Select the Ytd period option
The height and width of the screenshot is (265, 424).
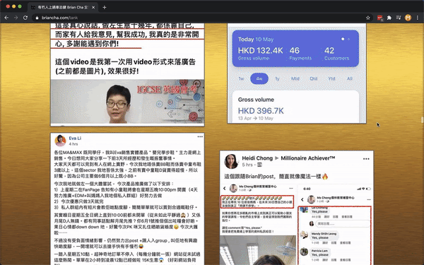tap(331, 78)
